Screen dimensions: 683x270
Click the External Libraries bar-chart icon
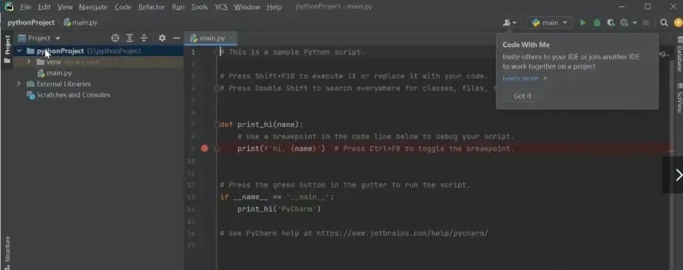click(30, 84)
